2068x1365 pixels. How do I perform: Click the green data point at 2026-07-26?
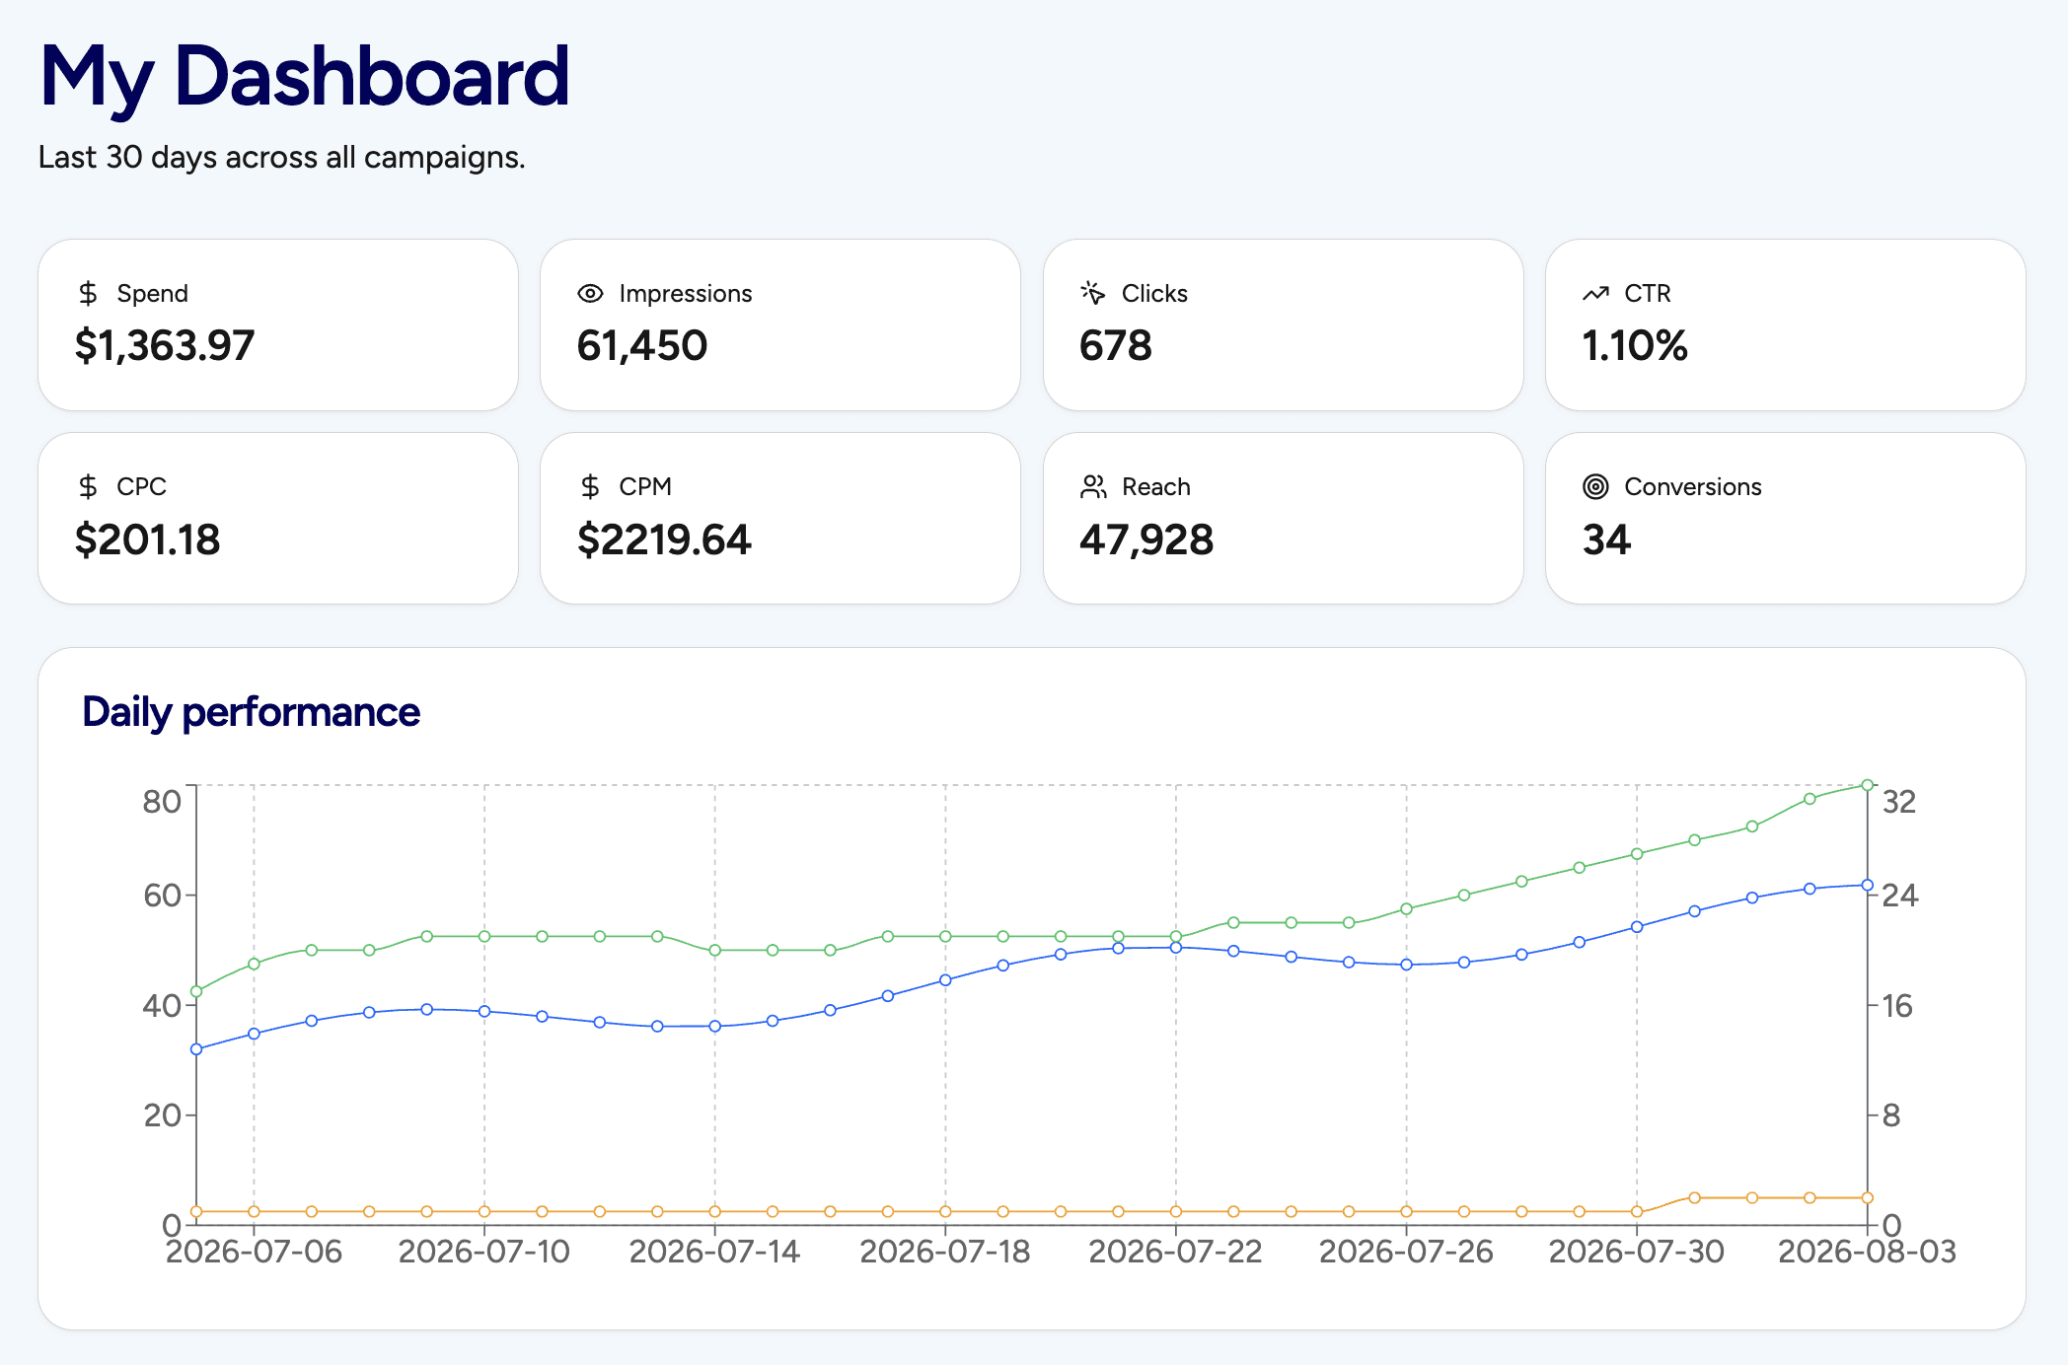pos(1407,908)
